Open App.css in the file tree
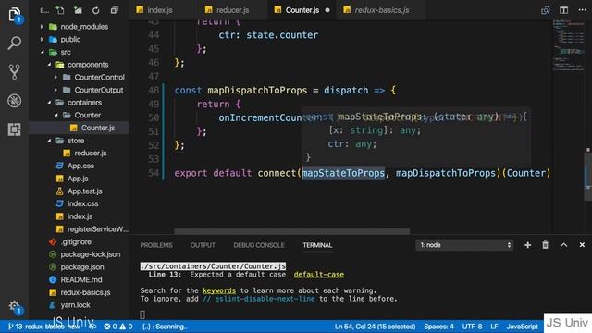 coord(80,166)
